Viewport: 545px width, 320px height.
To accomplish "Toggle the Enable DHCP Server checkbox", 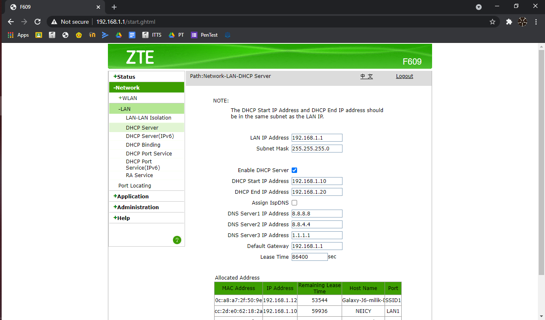I will pos(294,170).
